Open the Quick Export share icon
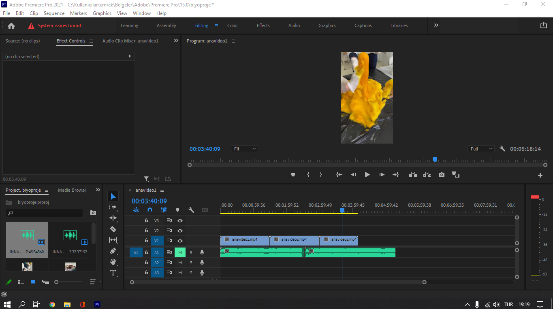553x309 pixels. click(x=544, y=25)
